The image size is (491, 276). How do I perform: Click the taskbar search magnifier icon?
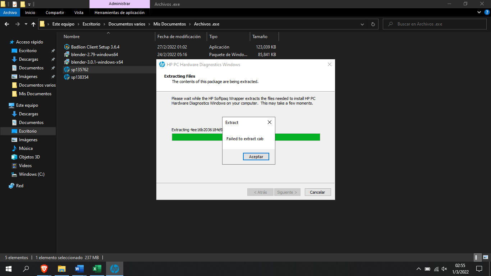(x=26, y=268)
